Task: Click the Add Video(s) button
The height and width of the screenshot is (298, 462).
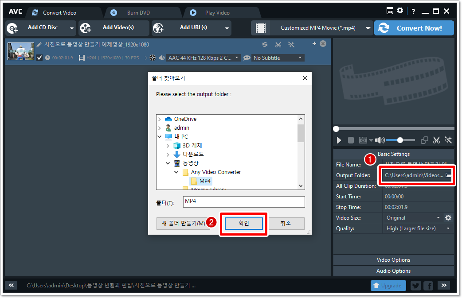Action: [x=114, y=28]
